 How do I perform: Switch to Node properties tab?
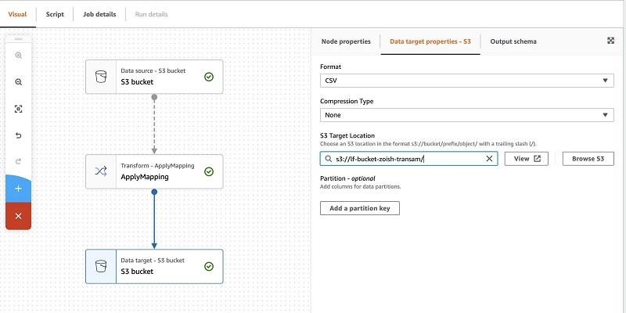click(x=346, y=41)
